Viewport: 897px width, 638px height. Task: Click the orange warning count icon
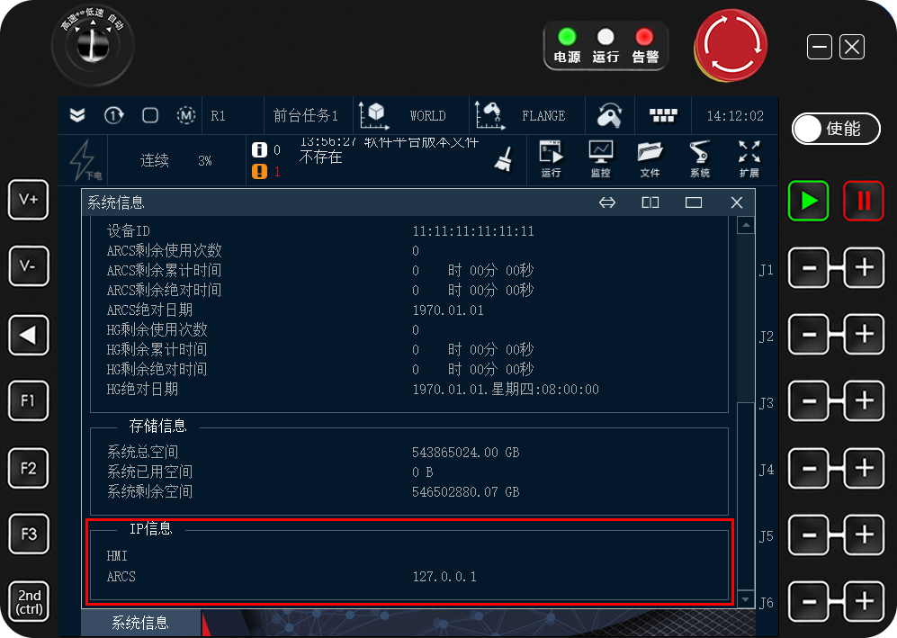259,171
